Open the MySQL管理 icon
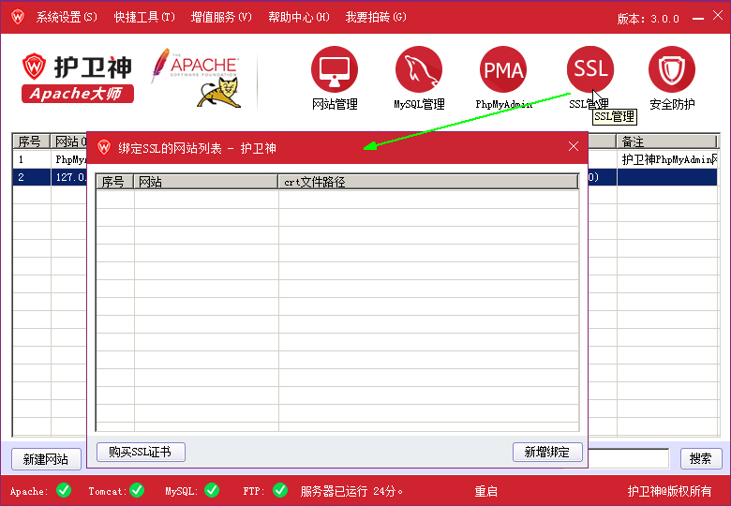 pos(419,69)
